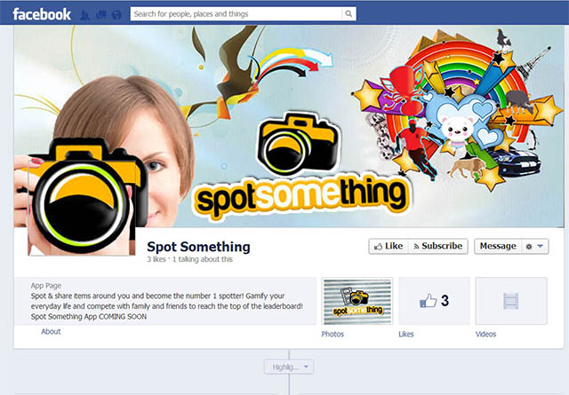Open notifications globe icon

click(x=116, y=15)
